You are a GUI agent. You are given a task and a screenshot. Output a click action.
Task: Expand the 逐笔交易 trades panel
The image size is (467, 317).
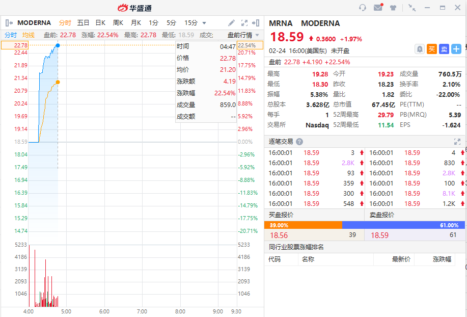[x=457, y=142]
